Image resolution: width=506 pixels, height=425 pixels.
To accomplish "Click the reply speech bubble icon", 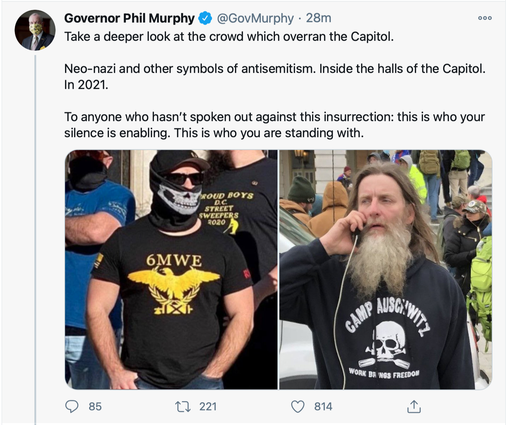I will pyautogui.click(x=72, y=406).
